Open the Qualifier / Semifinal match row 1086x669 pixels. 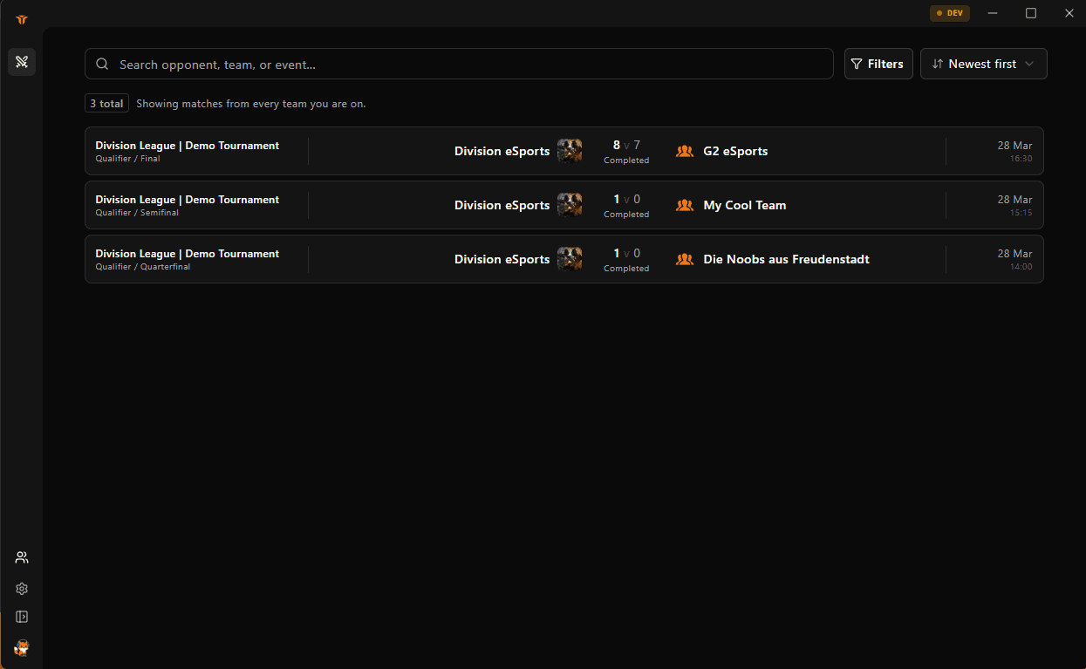click(x=563, y=205)
